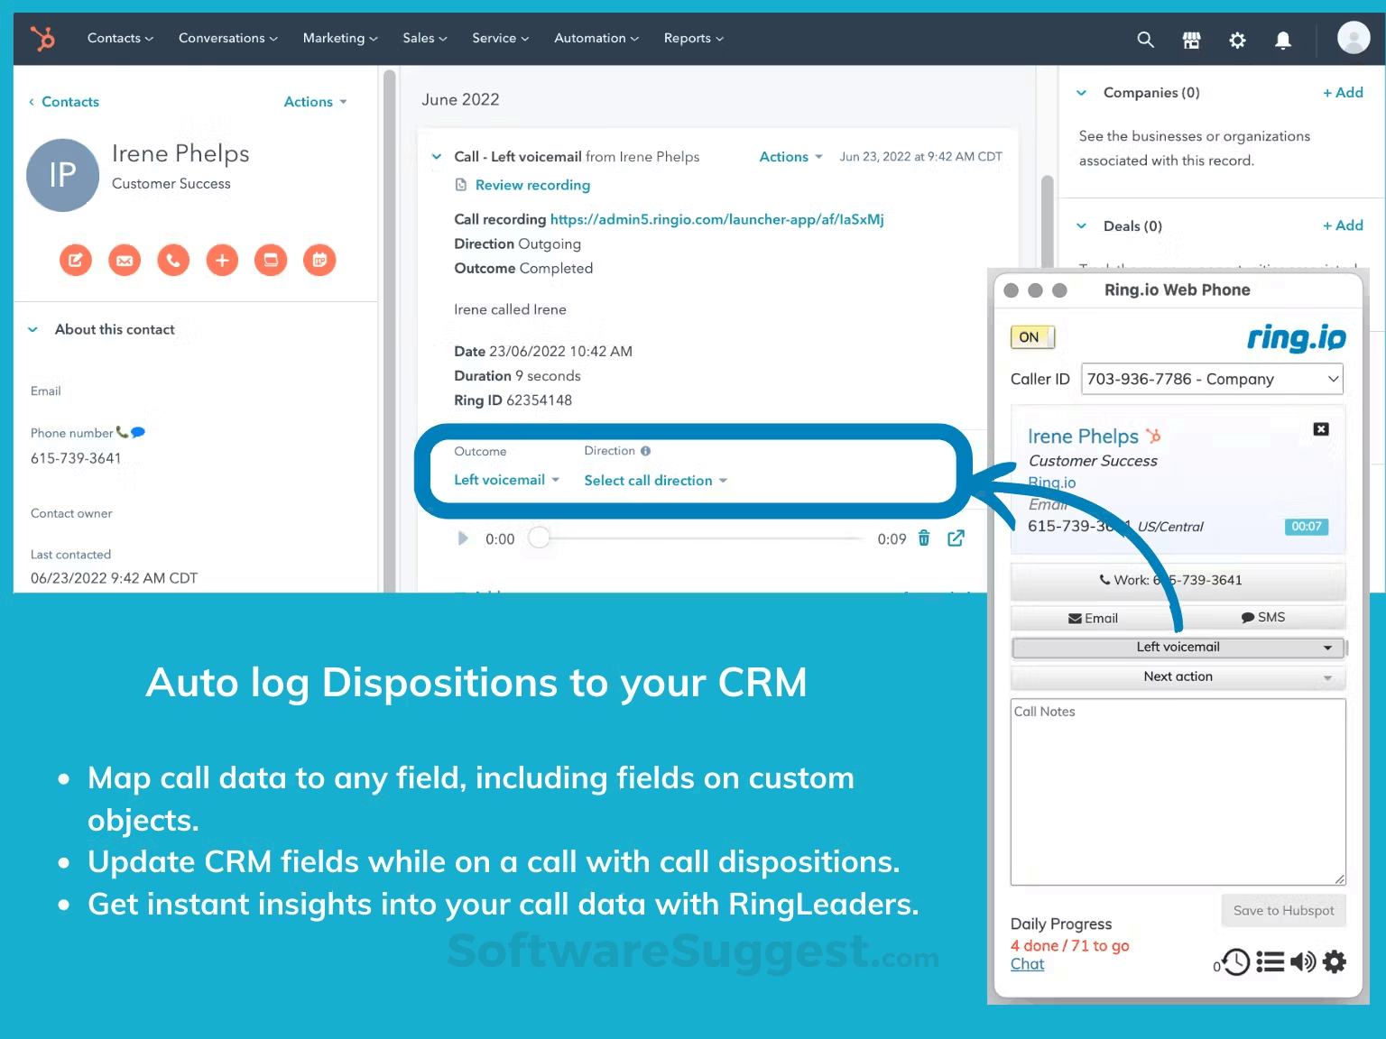Open the call recording in external window
The width and height of the screenshot is (1386, 1039).
coord(956,538)
